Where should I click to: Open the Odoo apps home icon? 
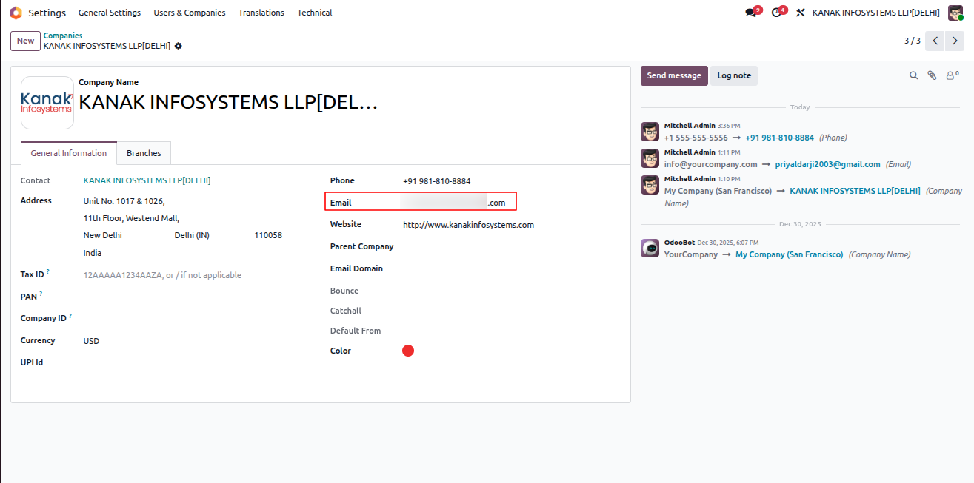[x=16, y=13]
